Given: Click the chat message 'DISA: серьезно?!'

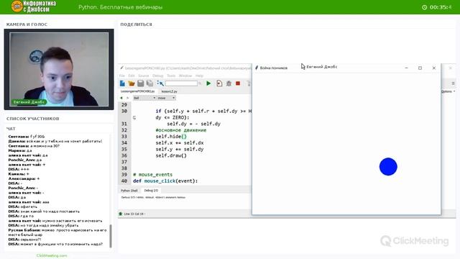Looking at the screenshot, I should 24,240.
